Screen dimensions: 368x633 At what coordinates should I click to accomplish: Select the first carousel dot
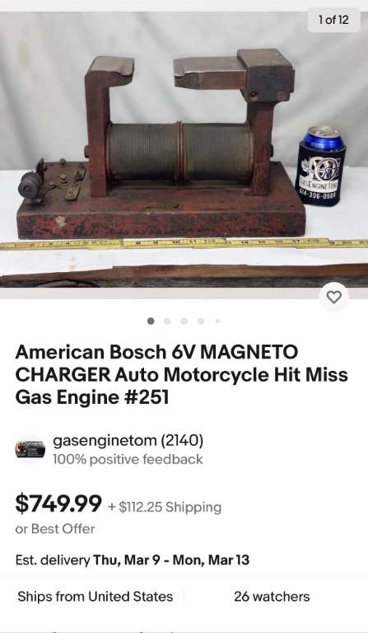click(x=151, y=321)
